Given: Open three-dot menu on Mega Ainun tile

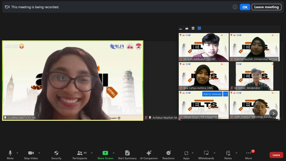Looking at the screenshot, I should pos(226,94).
